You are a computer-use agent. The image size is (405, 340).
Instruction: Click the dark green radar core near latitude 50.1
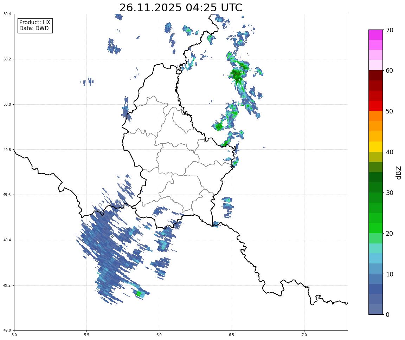(236, 75)
